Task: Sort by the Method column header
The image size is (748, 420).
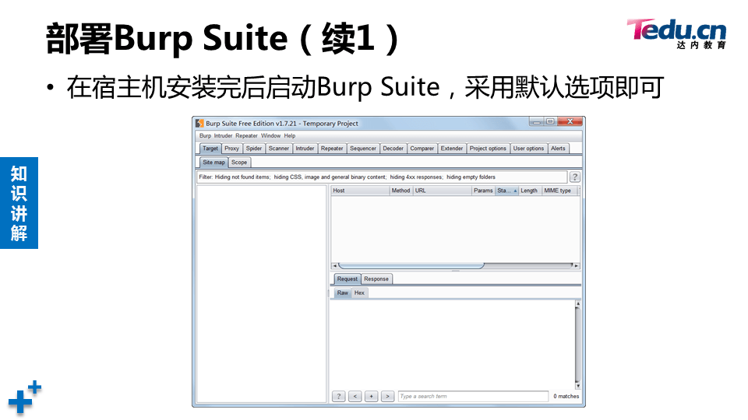Action: 400,191
